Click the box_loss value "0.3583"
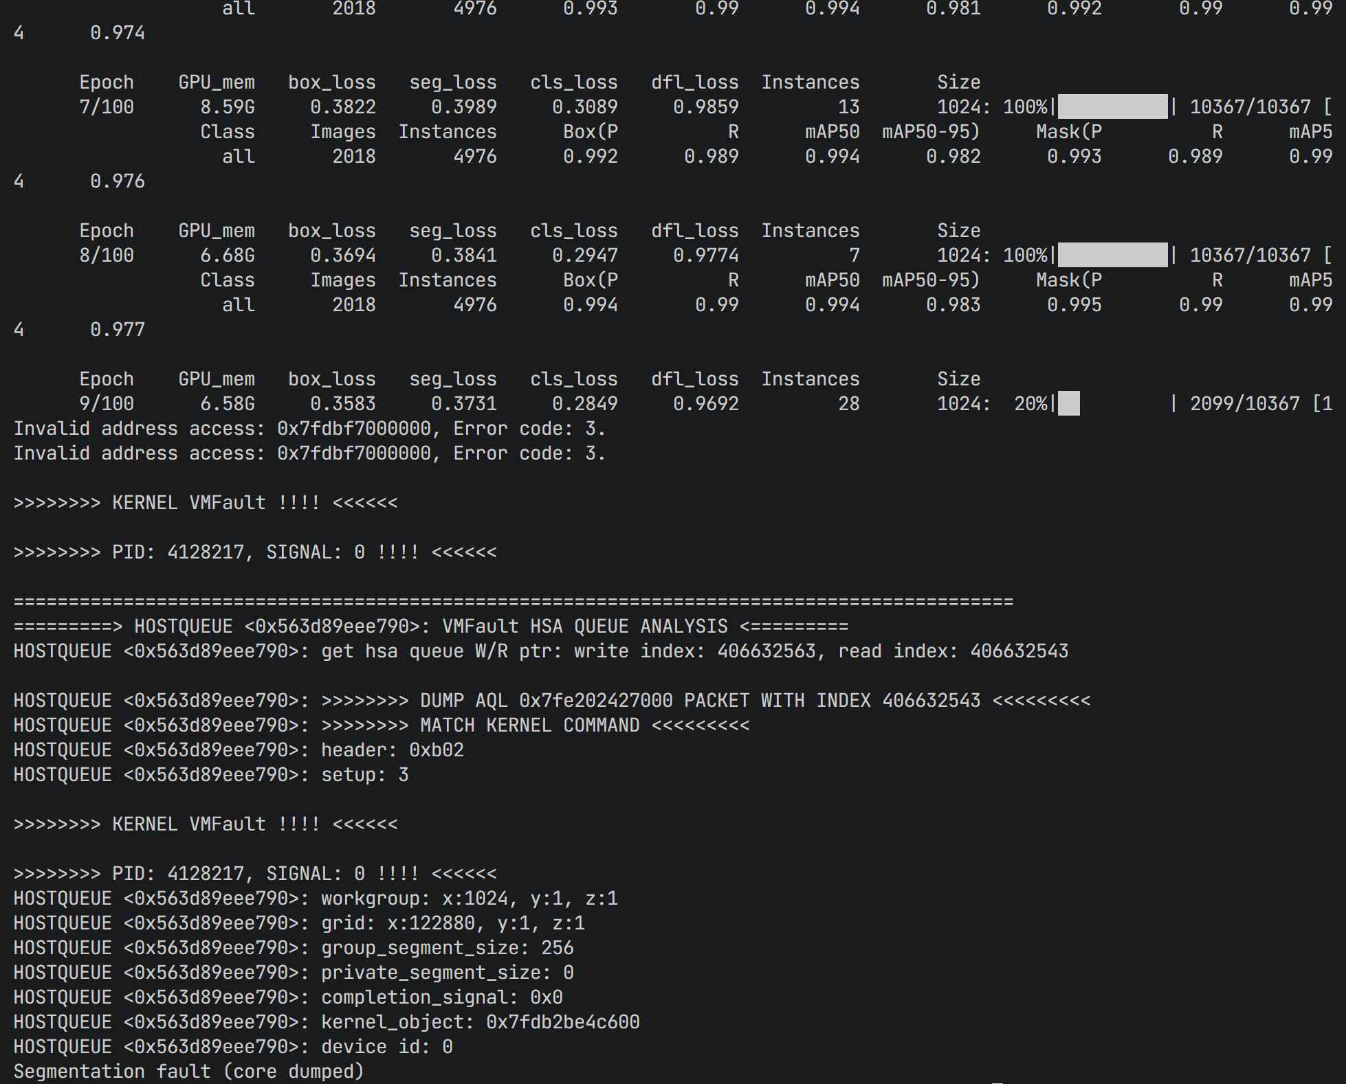 click(343, 403)
